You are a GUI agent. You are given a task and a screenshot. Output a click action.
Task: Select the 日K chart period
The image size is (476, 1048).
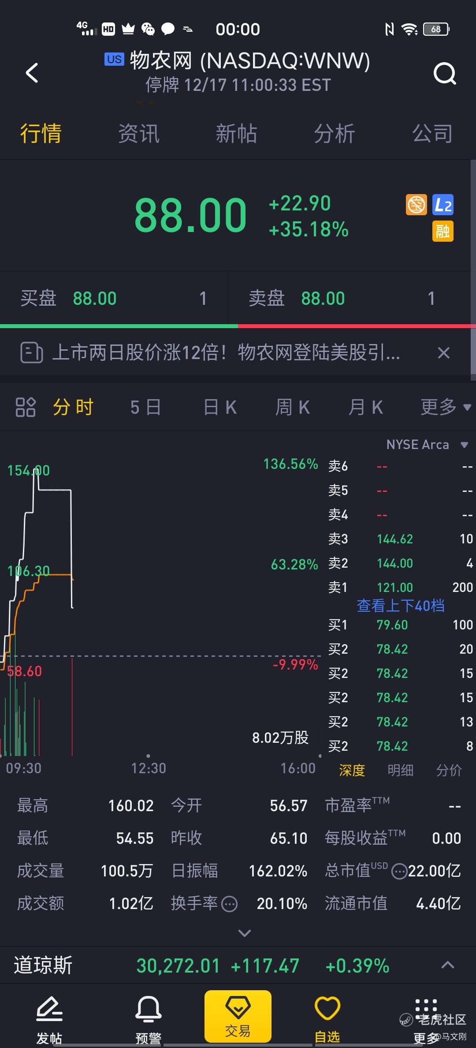pos(220,407)
